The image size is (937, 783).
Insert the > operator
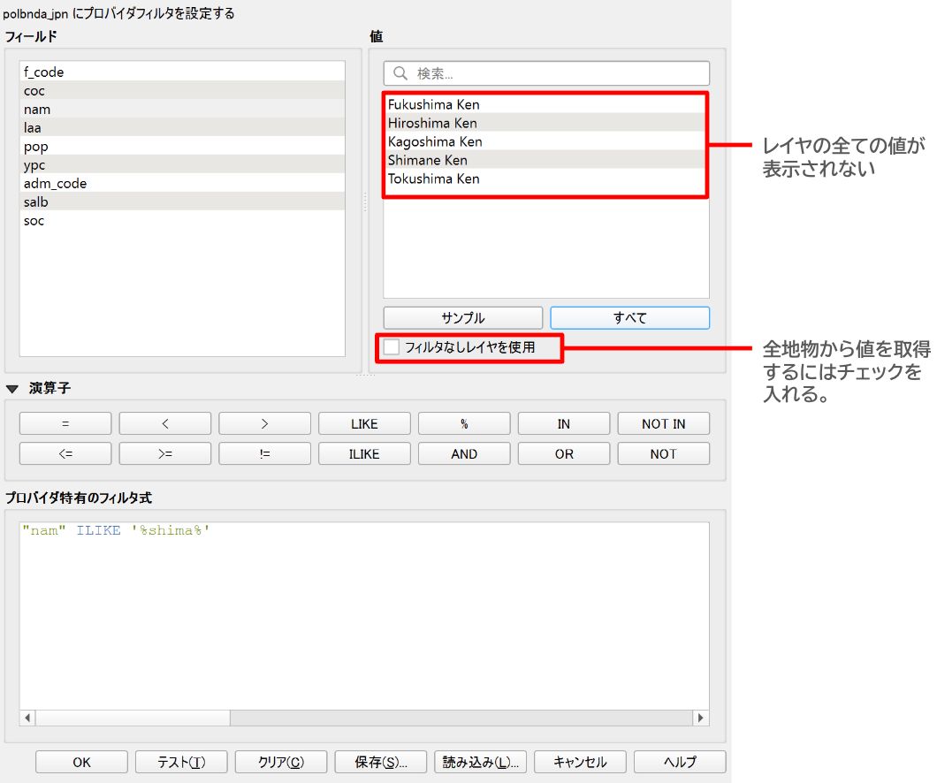tap(264, 423)
